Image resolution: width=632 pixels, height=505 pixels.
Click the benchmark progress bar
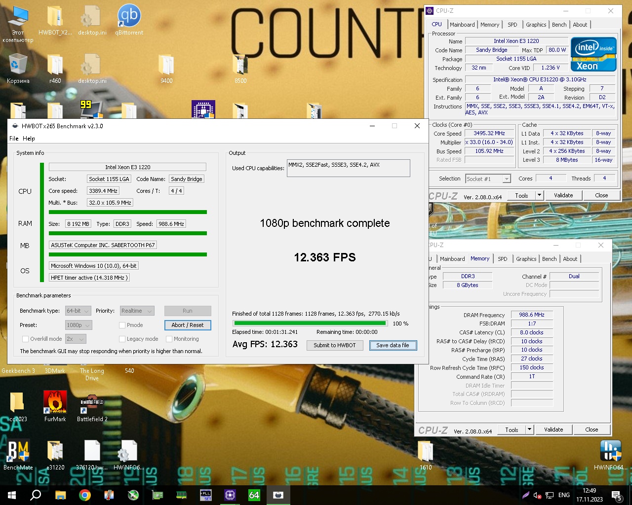(310, 324)
